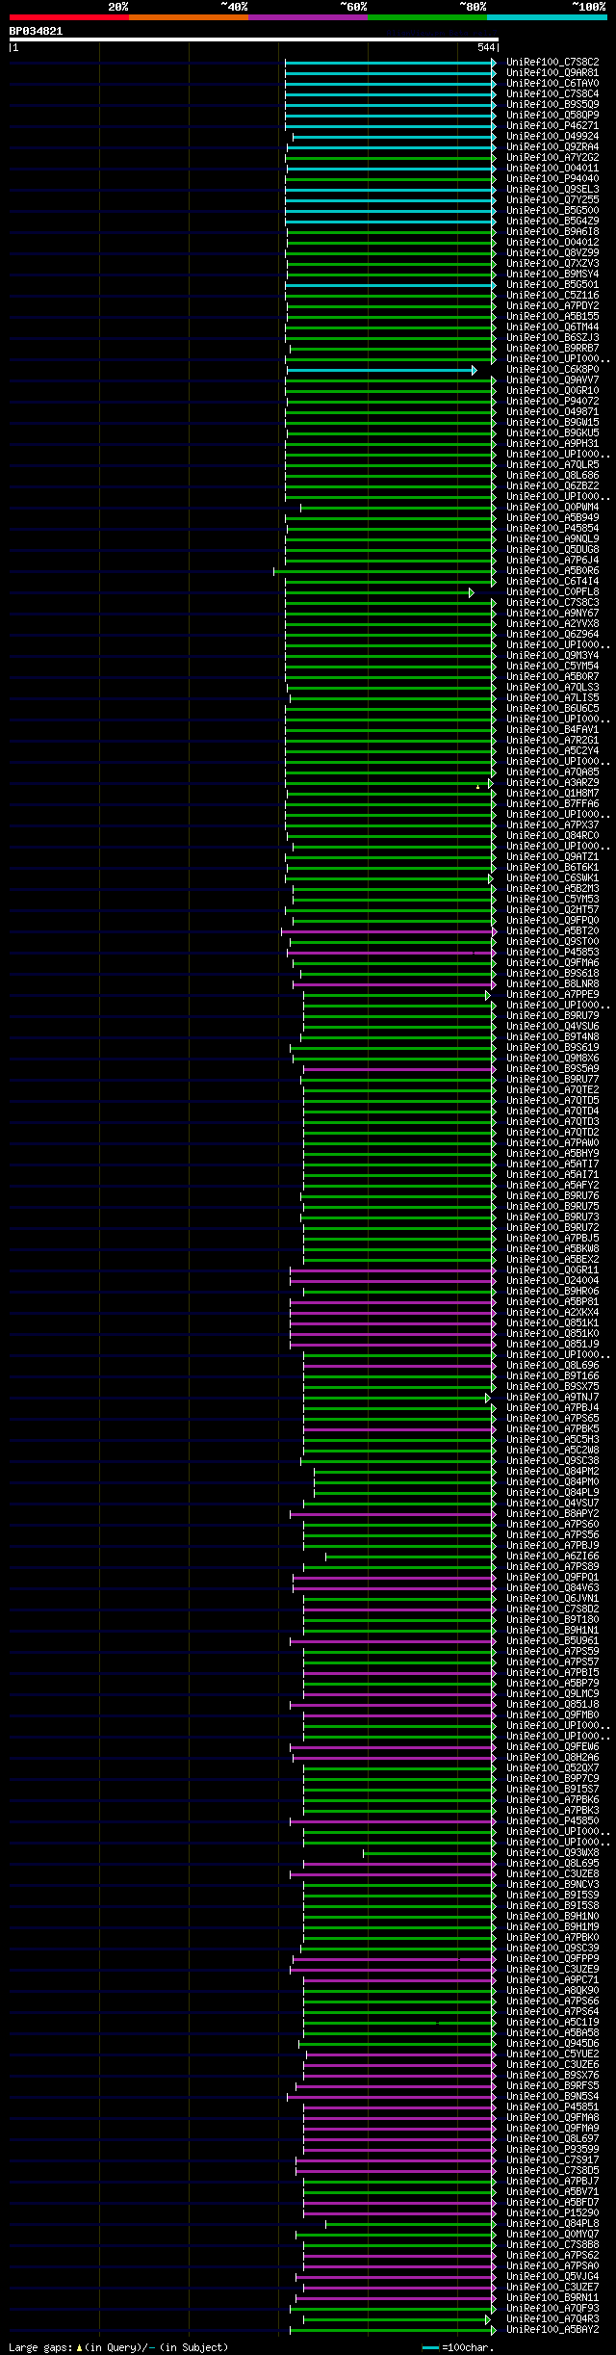The height and width of the screenshot is (2355, 616).
Task: Click label UniRef100_Q7Y255
Action: click(x=552, y=200)
